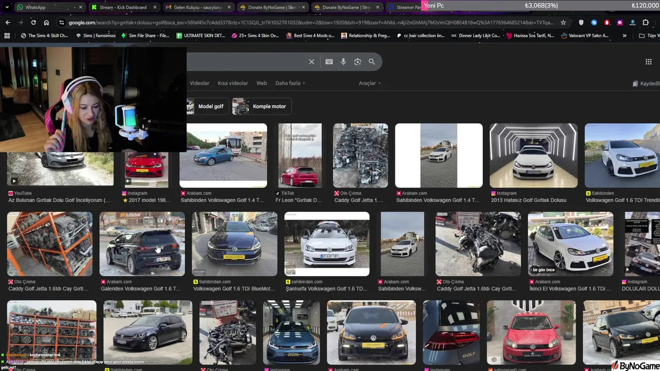Open the Dinner Lady Likit bookmark

[475, 36]
